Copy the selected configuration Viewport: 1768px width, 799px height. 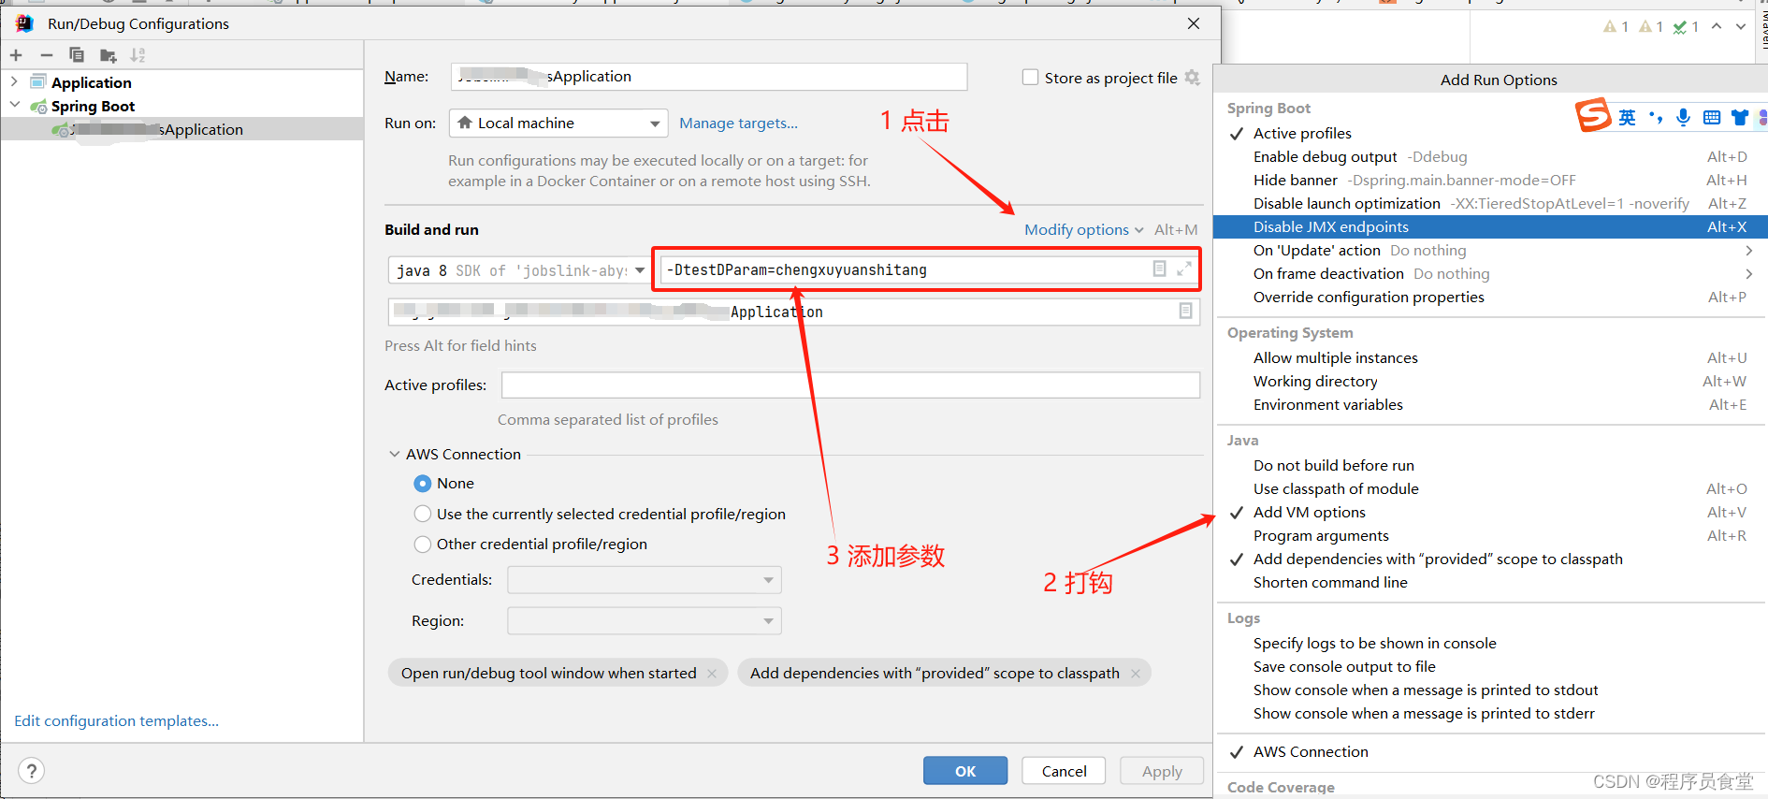pyautogui.click(x=77, y=55)
